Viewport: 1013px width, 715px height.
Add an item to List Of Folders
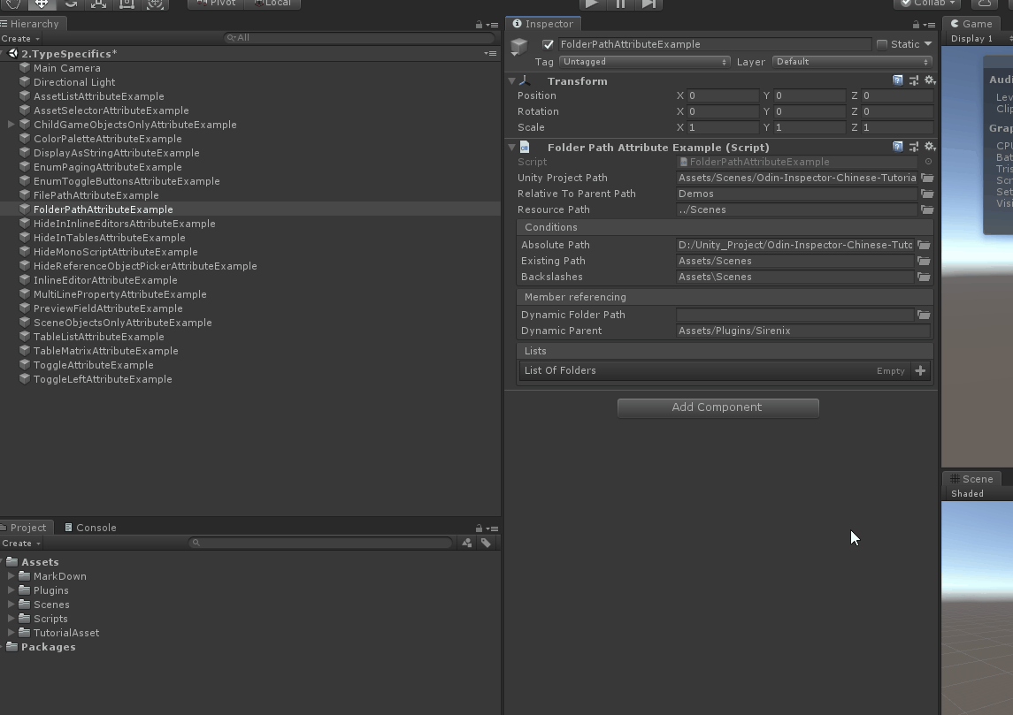[920, 371]
